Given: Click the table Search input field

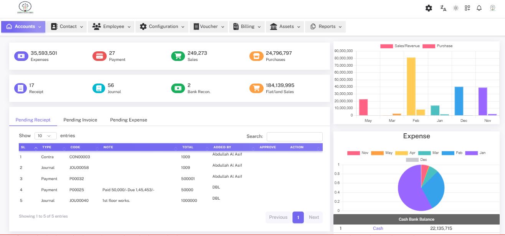Looking at the screenshot, I should coord(294,136).
